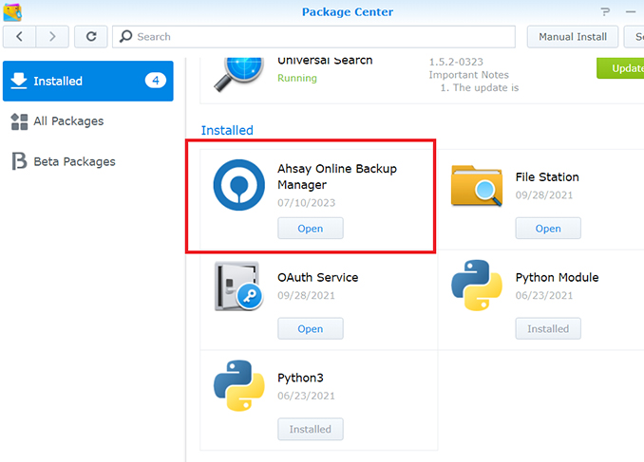Select the Installed tab in sidebar

click(87, 81)
